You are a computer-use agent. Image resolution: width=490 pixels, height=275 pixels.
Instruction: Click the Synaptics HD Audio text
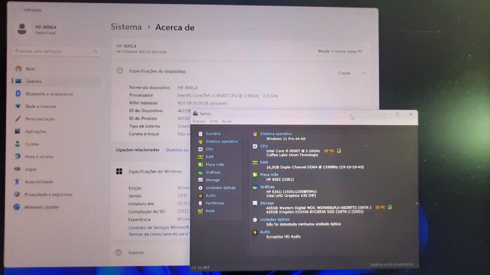tap(283, 237)
